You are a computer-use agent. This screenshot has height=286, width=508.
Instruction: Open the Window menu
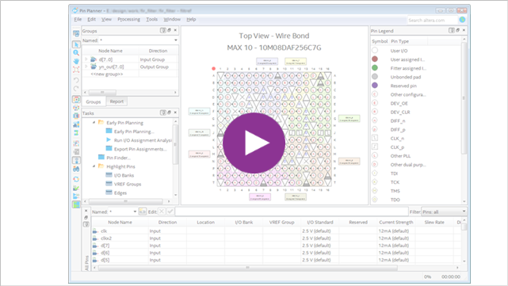tap(172, 20)
